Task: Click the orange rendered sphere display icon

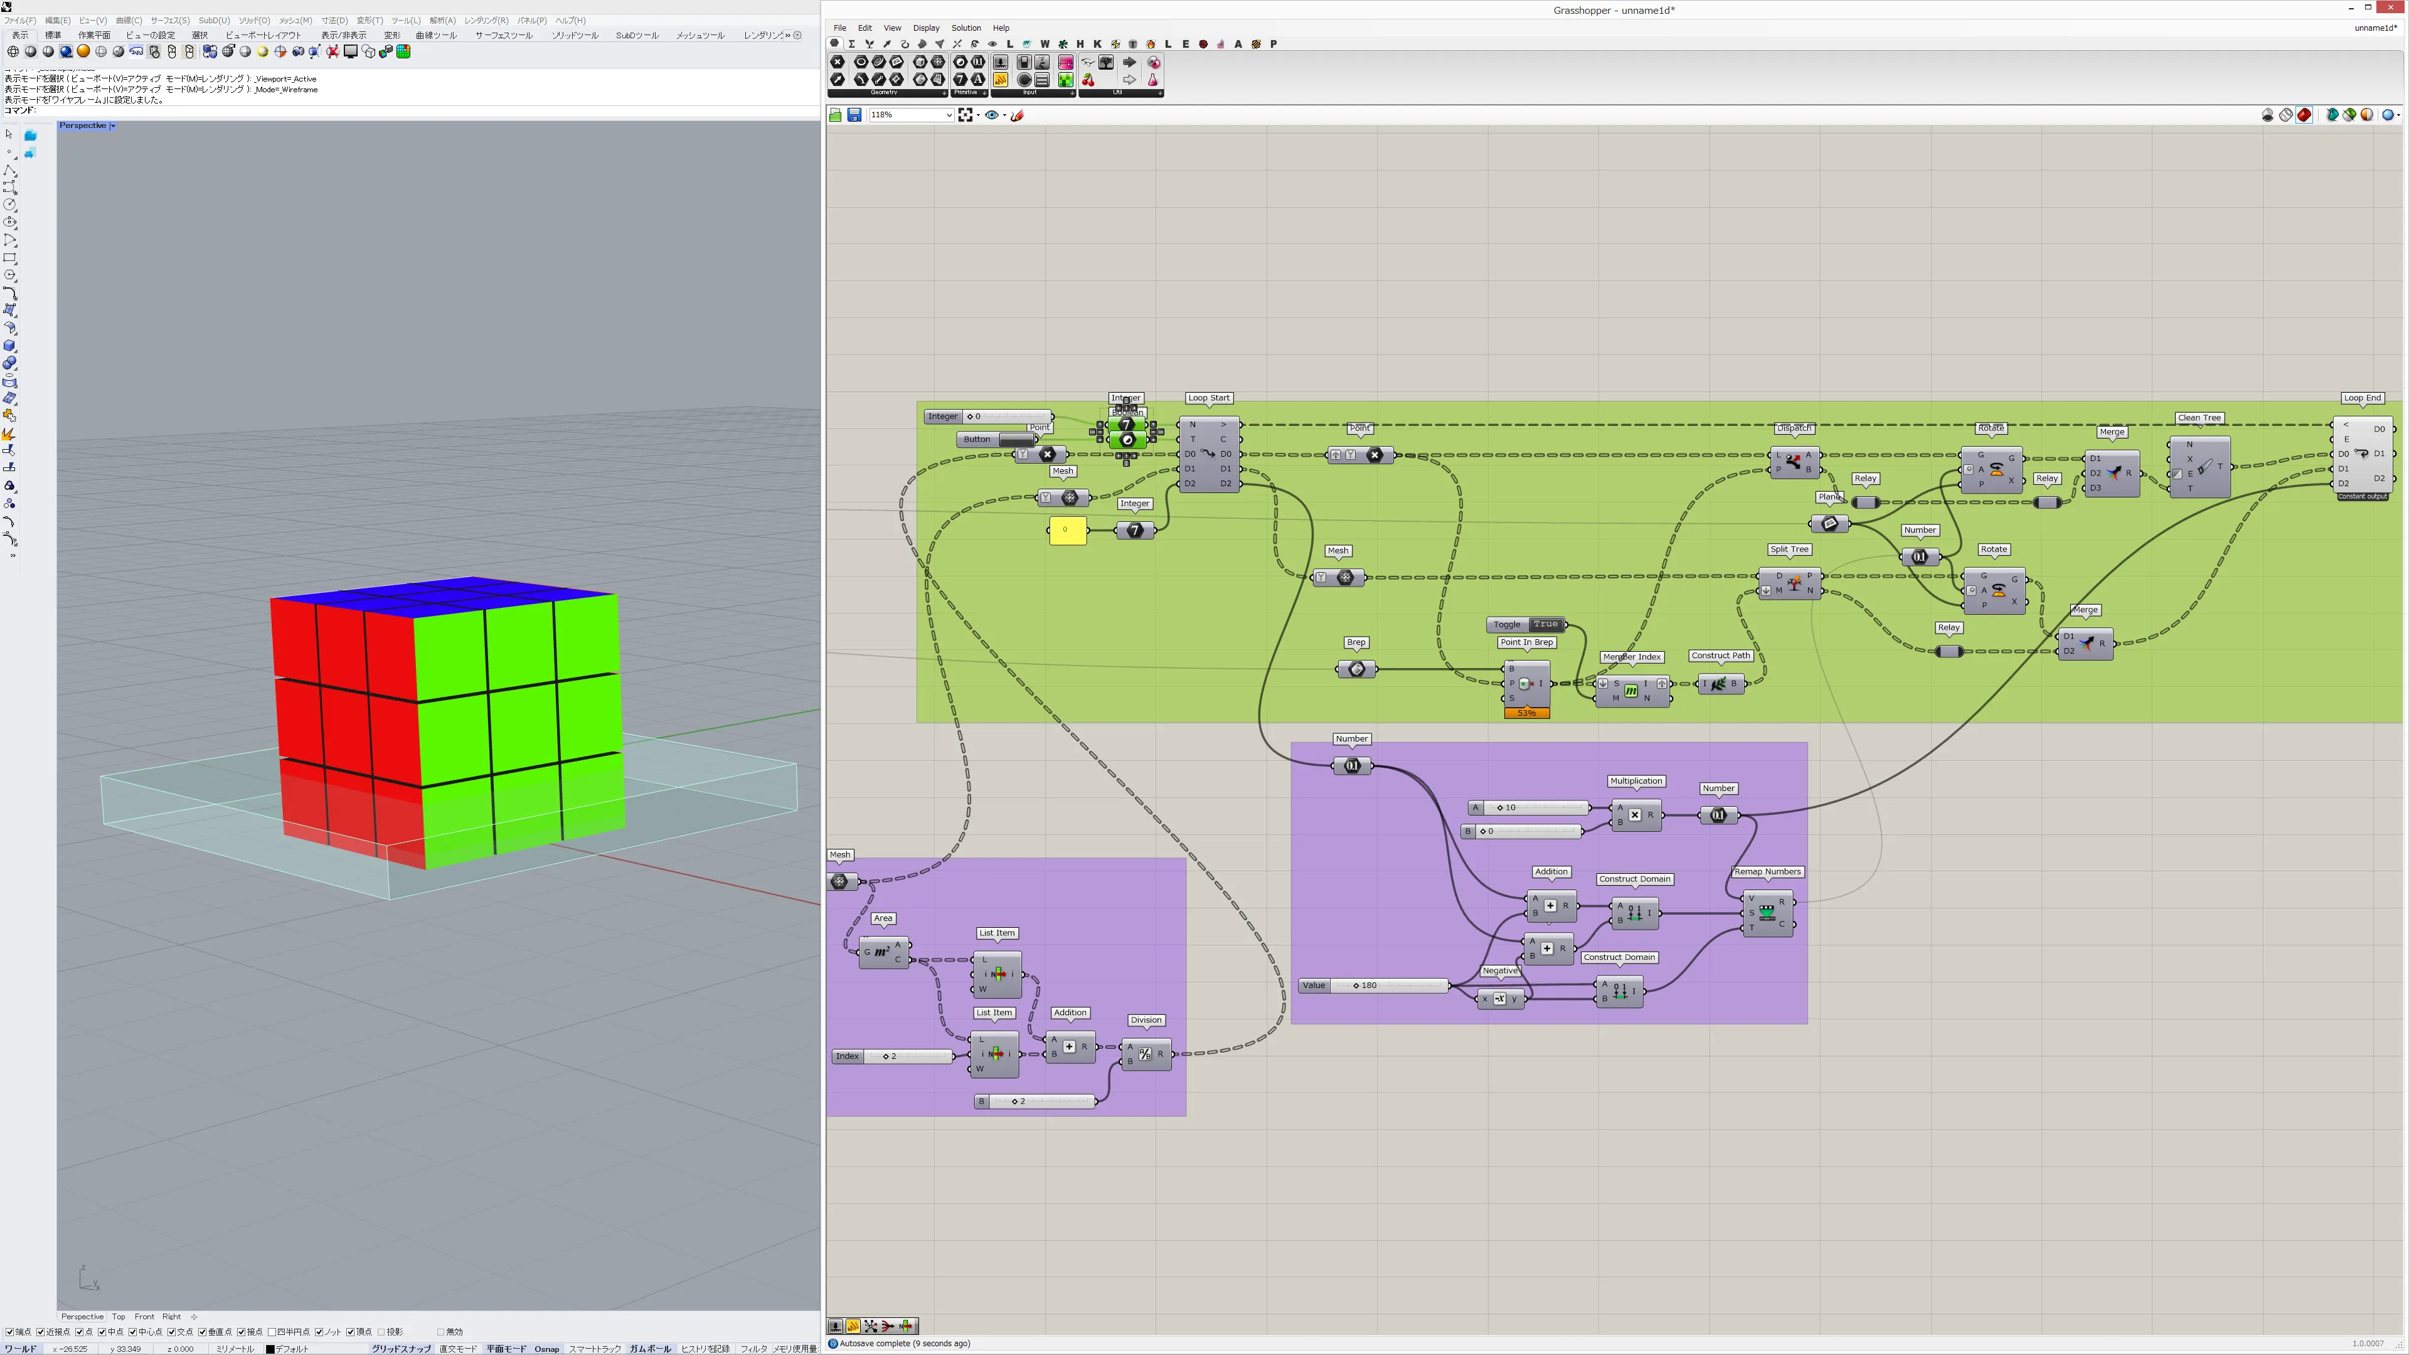Action: point(83,51)
